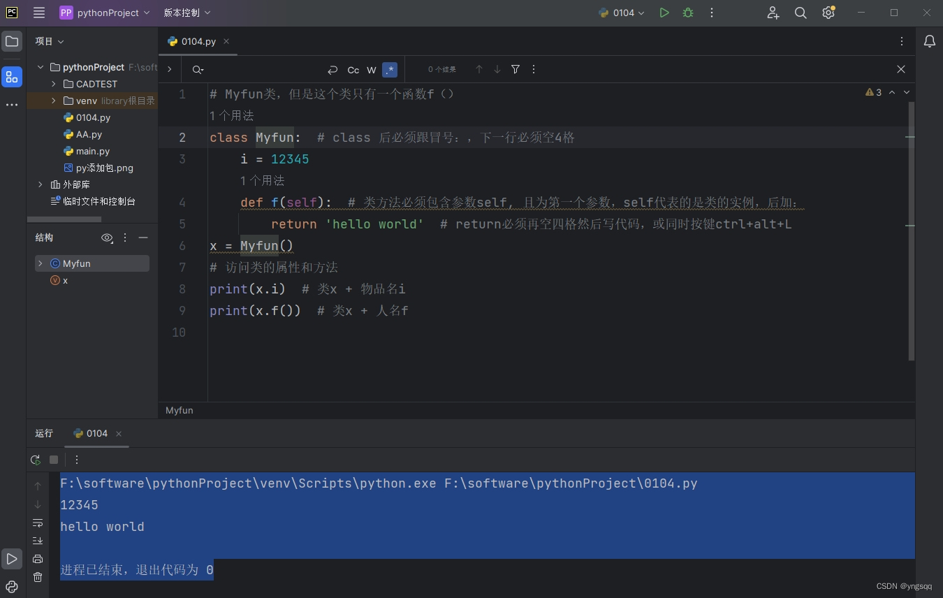Image resolution: width=943 pixels, height=598 pixels.
Task: Hide the 结构 structure panel
Action: tap(143, 238)
